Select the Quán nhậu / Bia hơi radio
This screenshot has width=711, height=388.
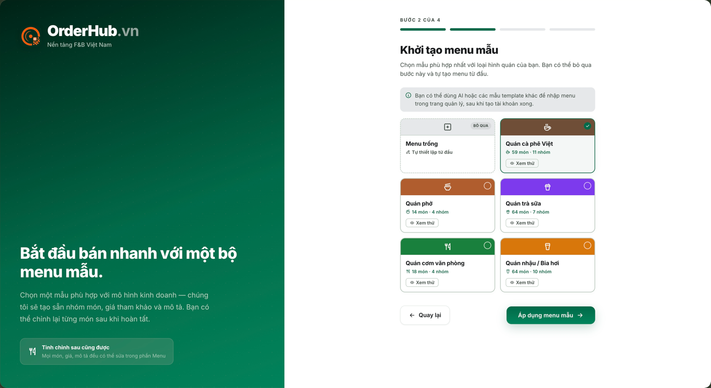[x=587, y=246]
